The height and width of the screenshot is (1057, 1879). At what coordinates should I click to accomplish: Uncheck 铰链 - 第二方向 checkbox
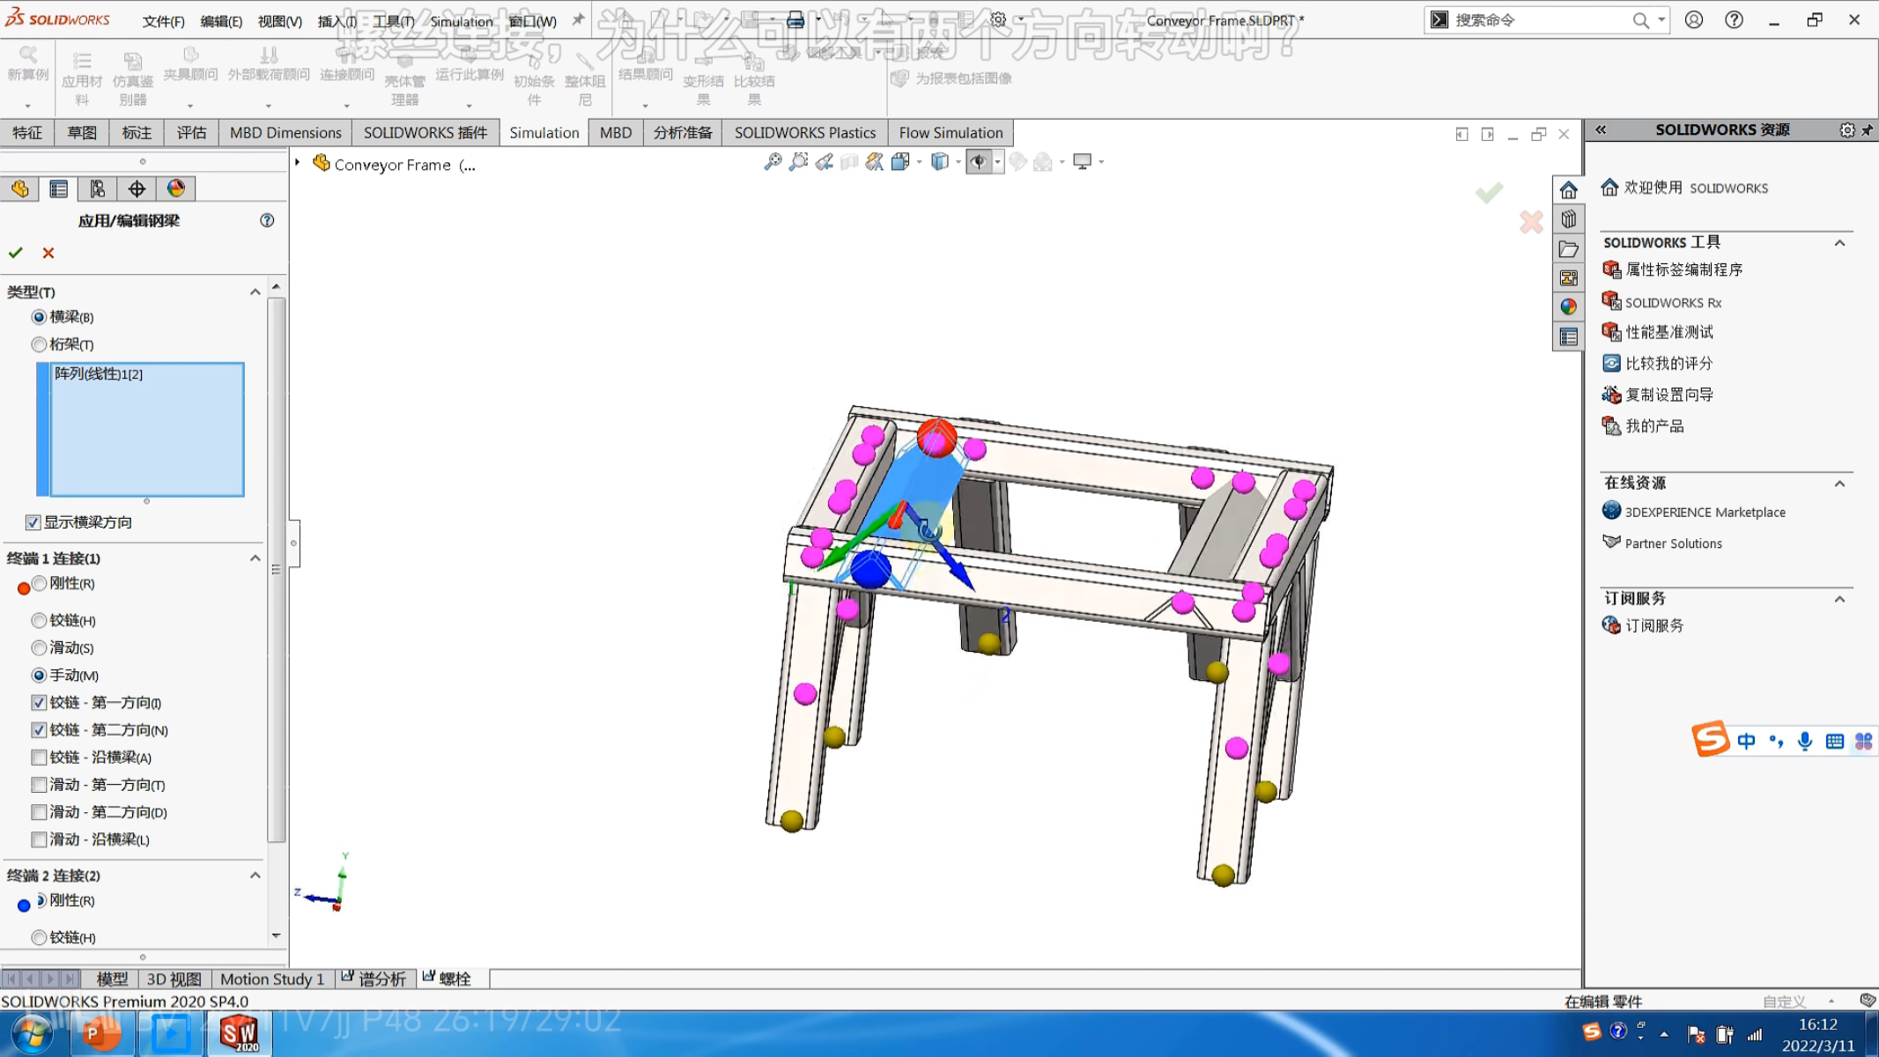tap(39, 730)
